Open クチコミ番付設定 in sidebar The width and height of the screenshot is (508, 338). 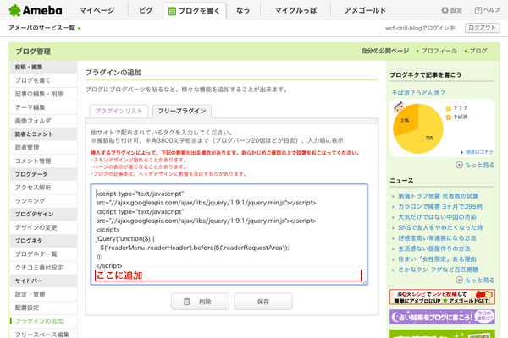coord(43,268)
